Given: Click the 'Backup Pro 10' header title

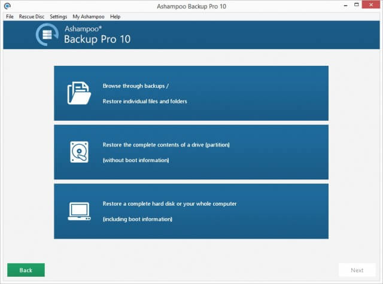Looking at the screenshot, I should click(97, 39).
